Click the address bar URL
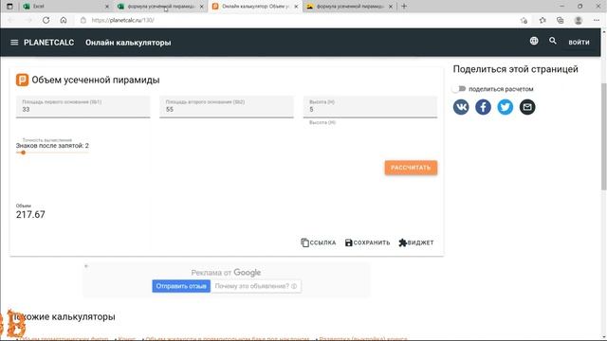The height and width of the screenshot is (341, 607). pos(122,20)
